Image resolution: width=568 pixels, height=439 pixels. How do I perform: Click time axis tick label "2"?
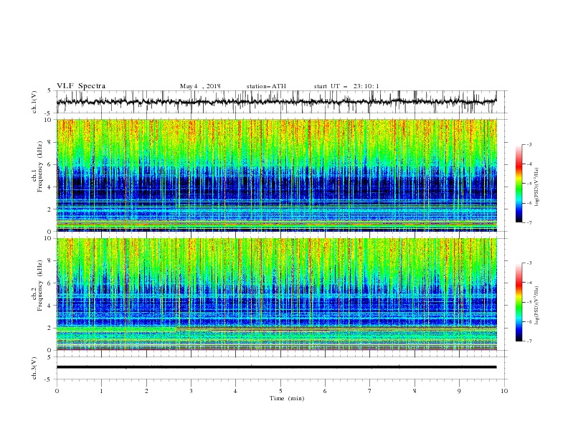point(146,391)
